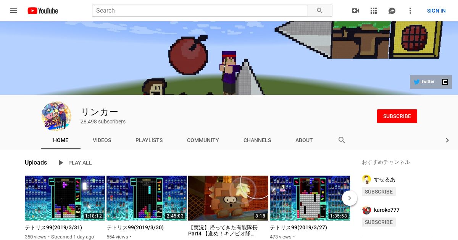Click the square icon link in banner

coord(445,82)
